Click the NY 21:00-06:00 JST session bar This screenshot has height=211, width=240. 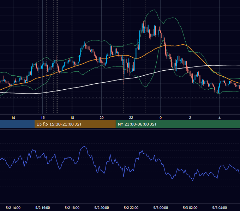click(x=178, y=124)
